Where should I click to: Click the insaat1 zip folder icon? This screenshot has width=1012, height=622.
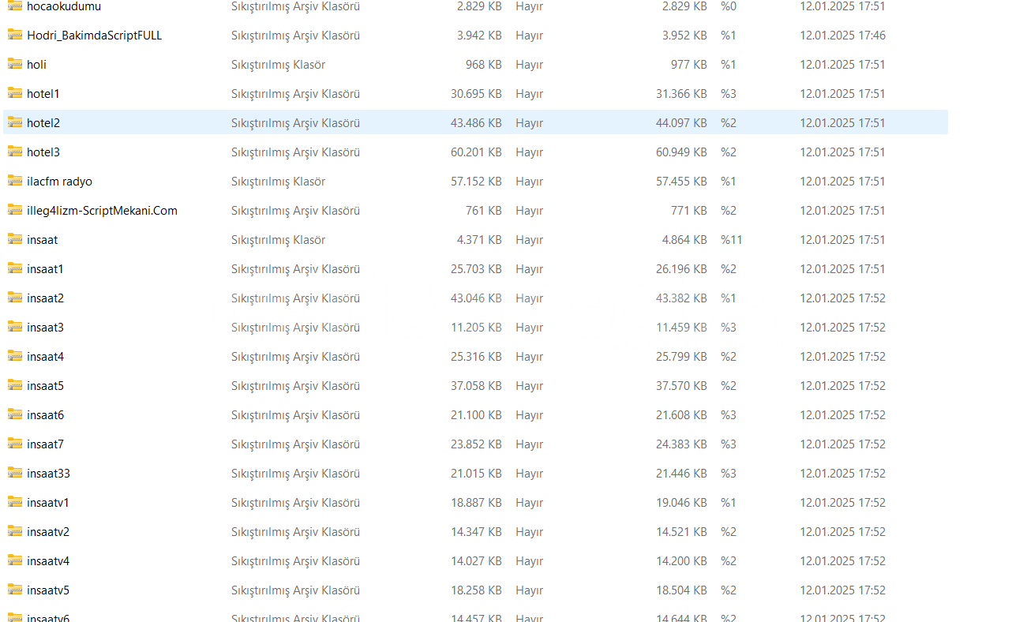15,268
